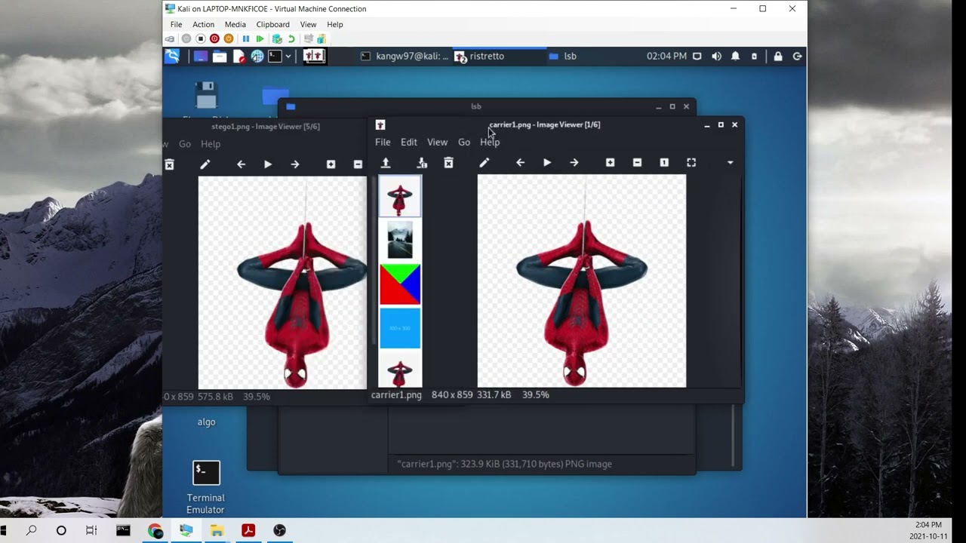966x543 pixels.
Task: Zoom out in the carrier1 viewer toolbar
Action: click(x=637, y=163)
